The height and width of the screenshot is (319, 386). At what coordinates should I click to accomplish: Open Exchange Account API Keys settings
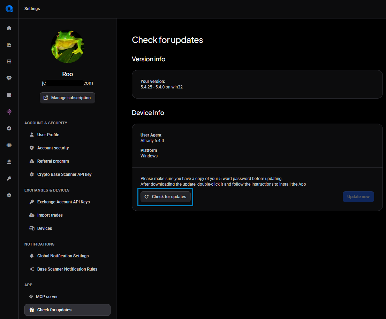[67, 202]
